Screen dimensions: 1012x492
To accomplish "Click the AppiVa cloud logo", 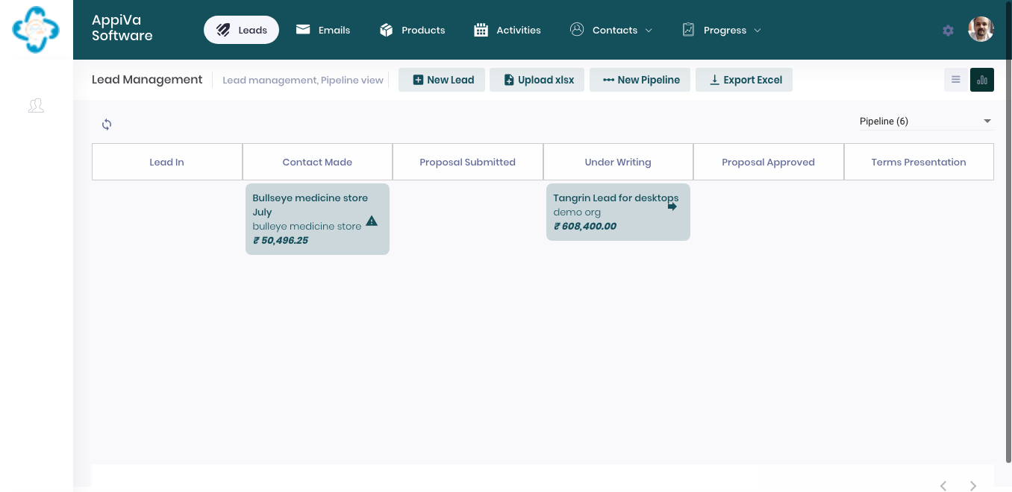I will [x=36, y=30].
